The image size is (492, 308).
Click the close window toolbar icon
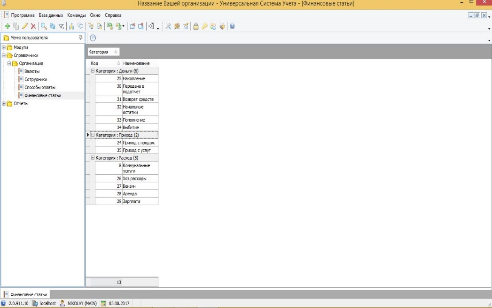133,26
